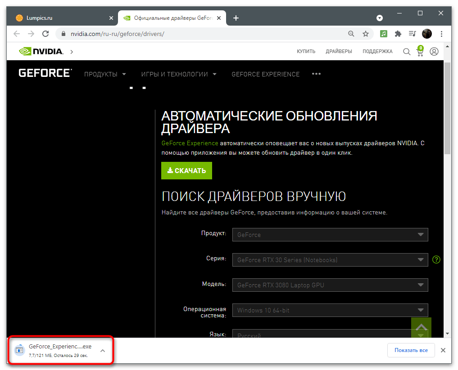Open the green music note extension
Viewport: 458px width, 370px height.
click(384, 34)
